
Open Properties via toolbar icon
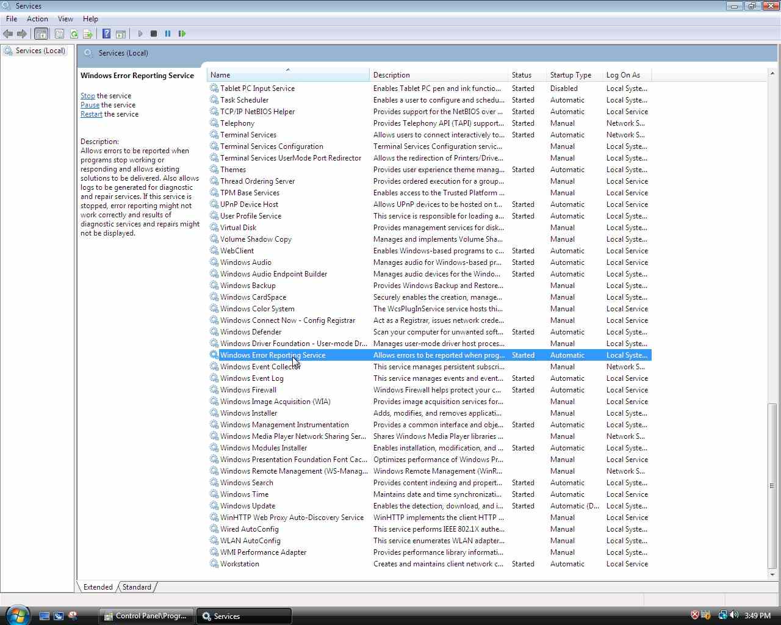pos(59,34)
